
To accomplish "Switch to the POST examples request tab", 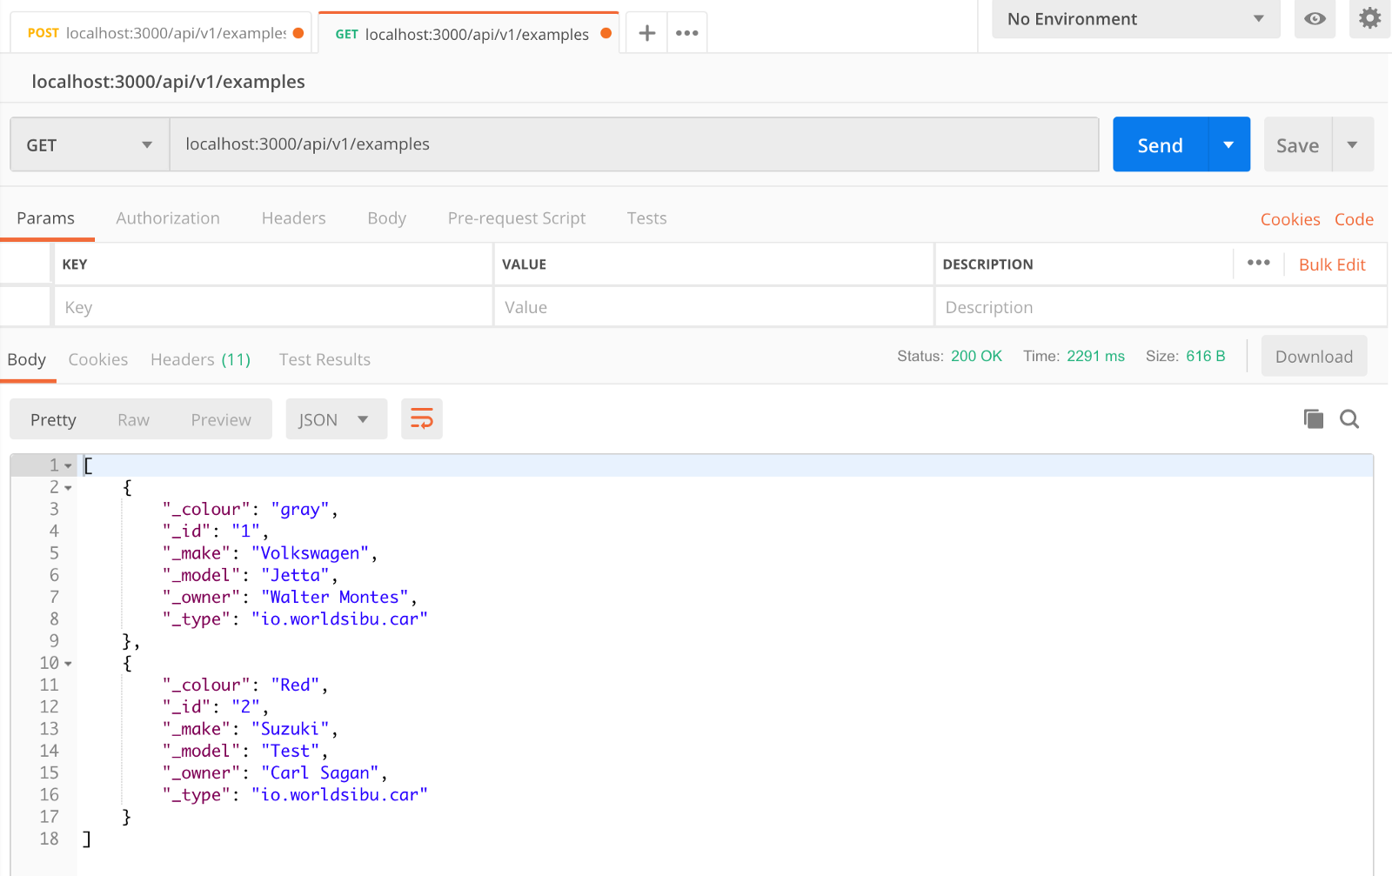I will 161,33.
